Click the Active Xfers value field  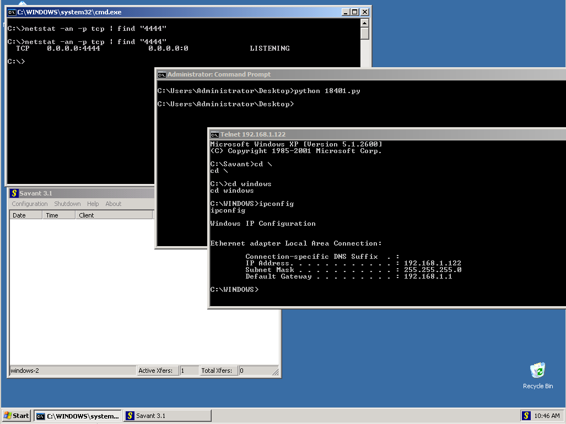point(189,371)
